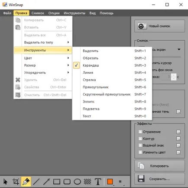The image size is (188, 188).
Task: Enable the Контур checkbox
Action: tap(140, 139)
